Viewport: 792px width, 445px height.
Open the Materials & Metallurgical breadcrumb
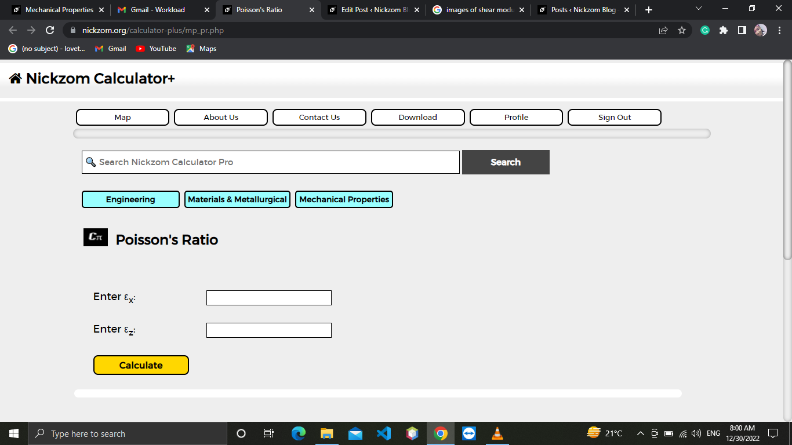coord(237,199)
